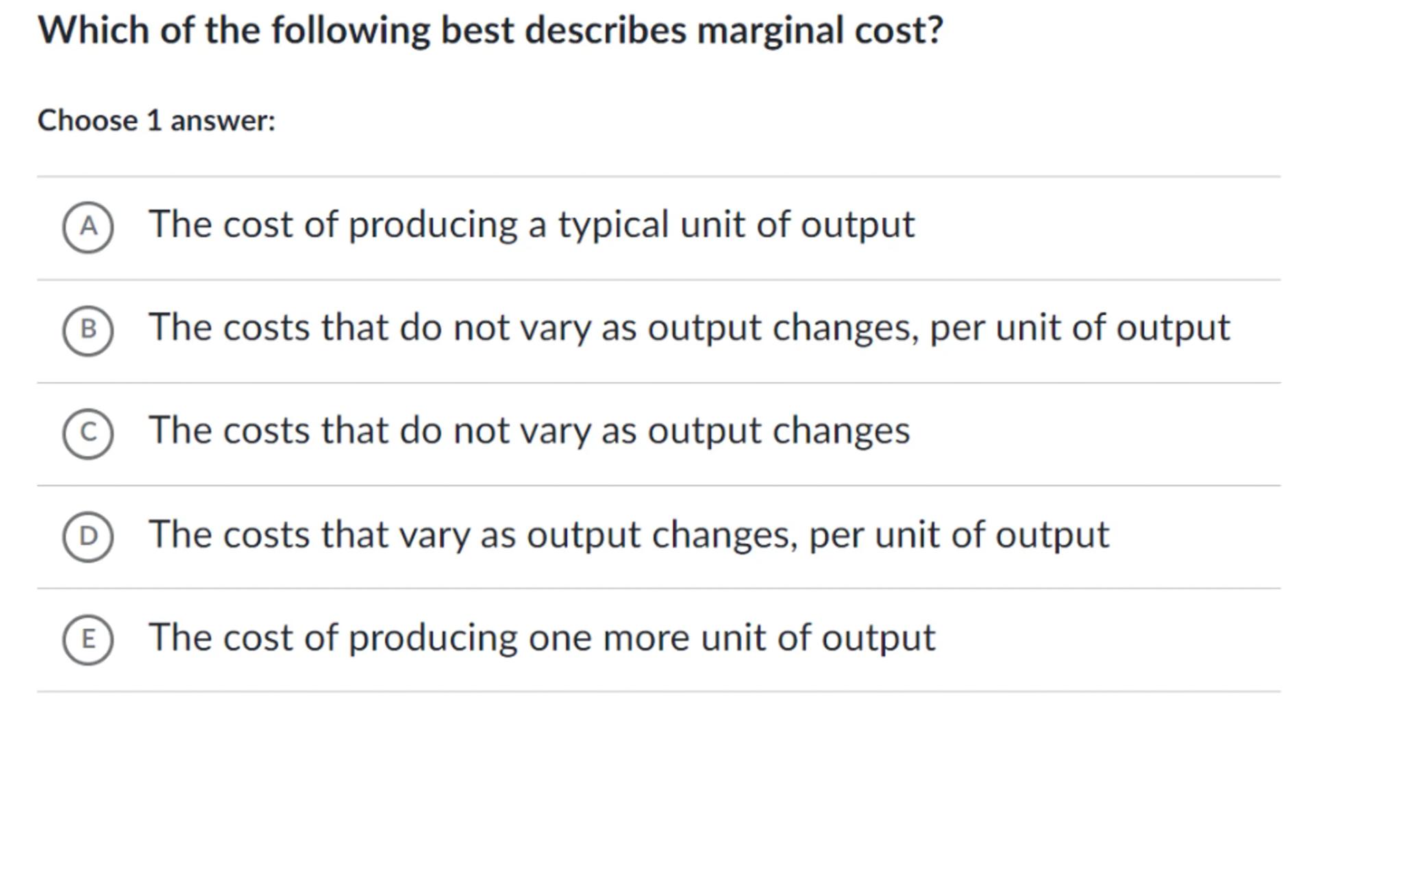1403x876 pixels.
Task: Click the "do not vary, per unit of output" text
Action: 688,327
